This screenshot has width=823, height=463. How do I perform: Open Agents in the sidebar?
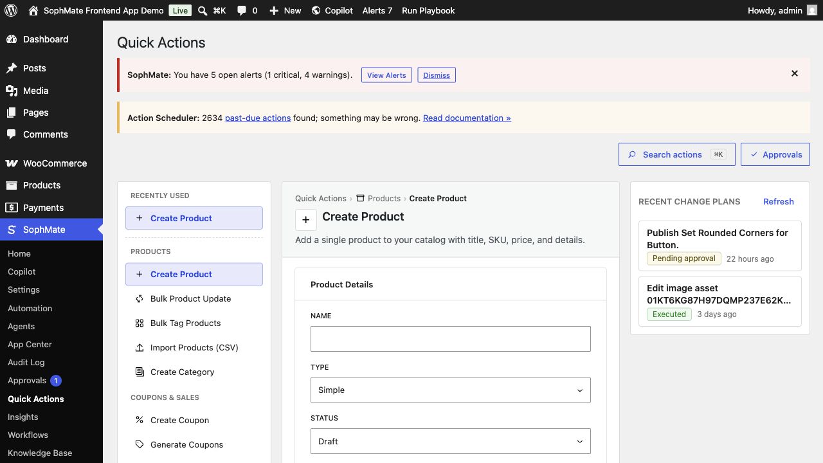click(x=21, y=326)
